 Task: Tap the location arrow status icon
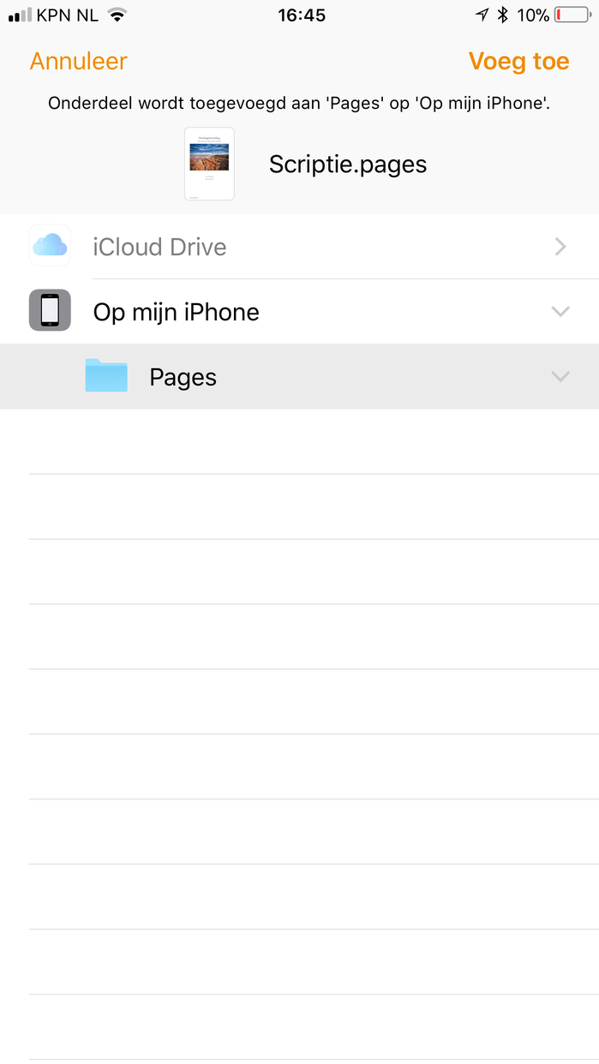[482, 15]
